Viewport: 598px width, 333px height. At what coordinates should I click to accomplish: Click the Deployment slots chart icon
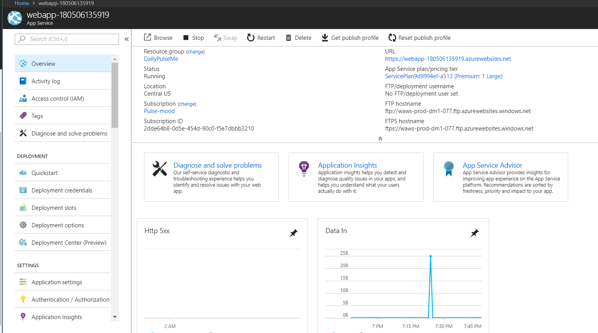(23, 208)
